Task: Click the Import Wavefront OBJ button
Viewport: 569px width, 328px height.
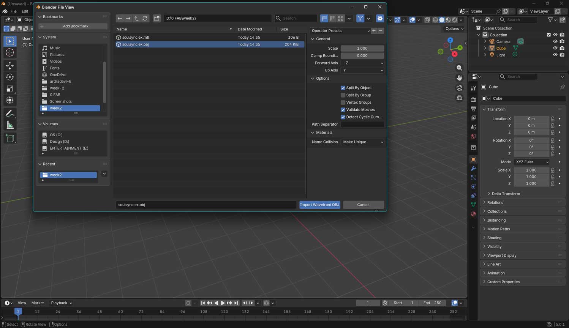Action: coord(319,205)
